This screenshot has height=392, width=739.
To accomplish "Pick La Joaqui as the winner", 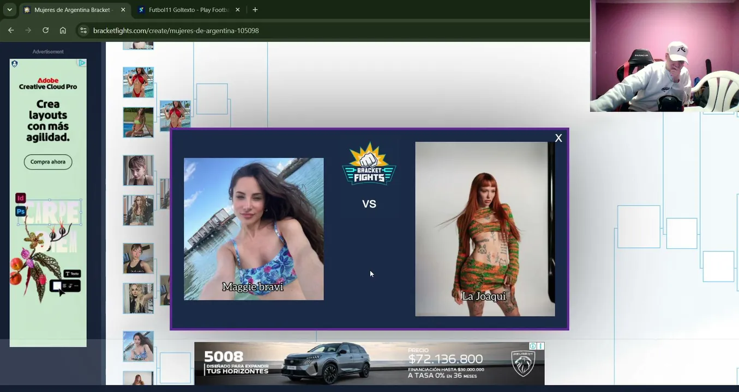I will pos(485,229).
